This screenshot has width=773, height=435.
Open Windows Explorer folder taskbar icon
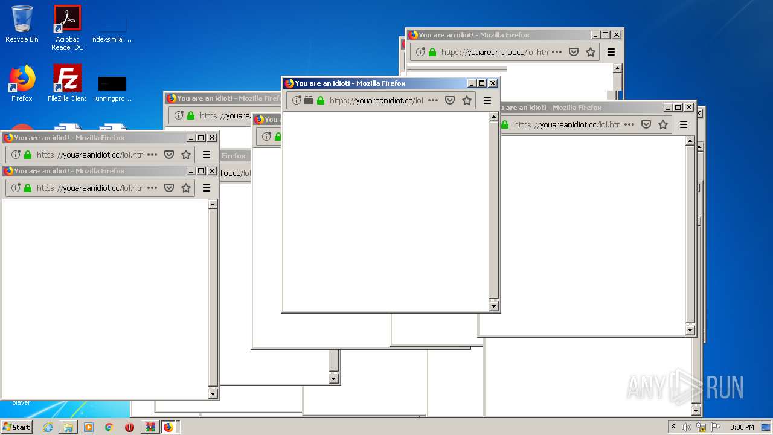click(x=68, y=427)
